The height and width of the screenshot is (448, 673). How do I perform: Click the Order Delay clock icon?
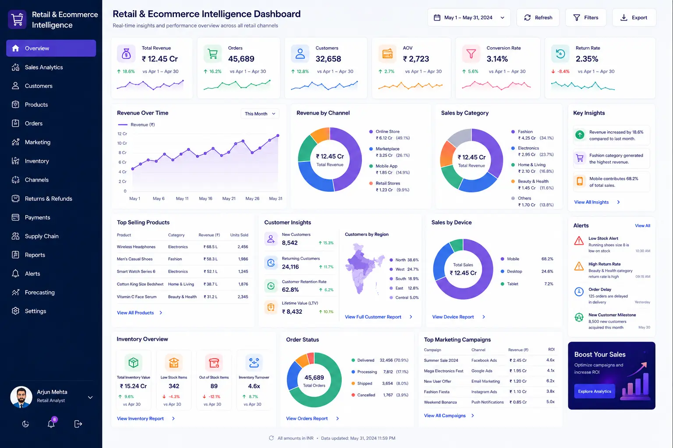tap(579, 291)
